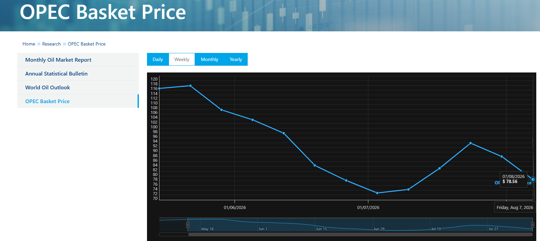Click the first data point at 116
Image resolution: width=540 pixels, height=241 pixels.
[159, 89]
